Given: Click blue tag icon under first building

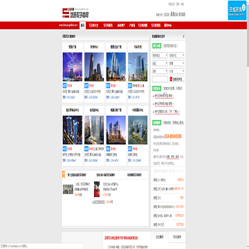Looking at the screenshot, I should click(x=64, y=86).
